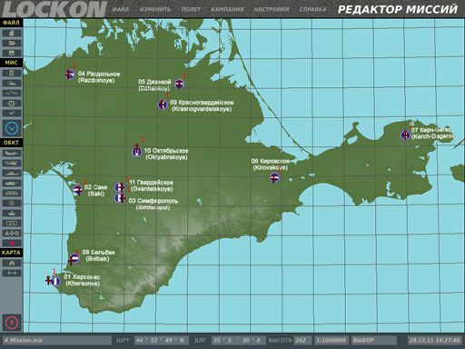Open the СПРАВКА menu
Viewport: 465px width, 349px height.
click(312, 9)
